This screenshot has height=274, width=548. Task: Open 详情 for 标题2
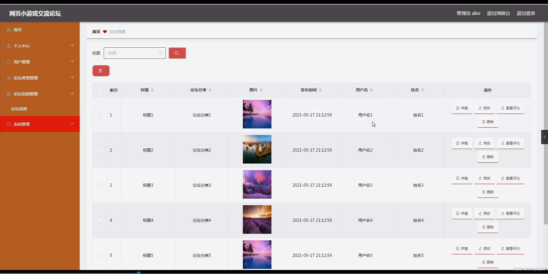click(x=462, y=143)
